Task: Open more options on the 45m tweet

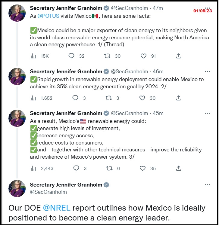Action: point(207,113)
